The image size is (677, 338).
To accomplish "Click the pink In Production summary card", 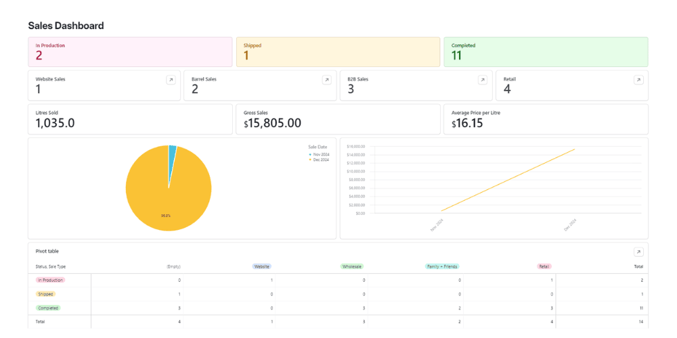I will [129, 52].
